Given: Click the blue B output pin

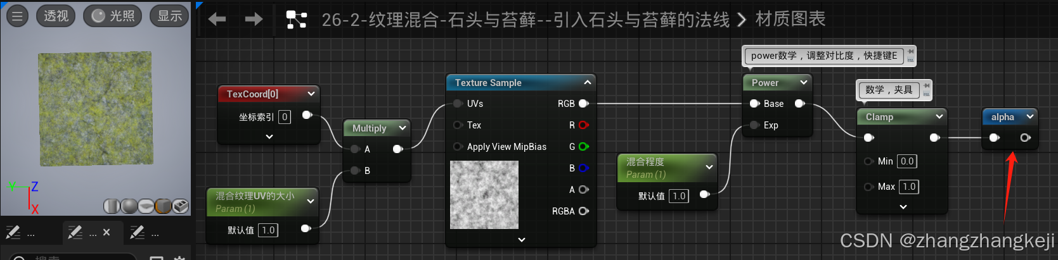Looking at the screenshot, I should (584, 168).
